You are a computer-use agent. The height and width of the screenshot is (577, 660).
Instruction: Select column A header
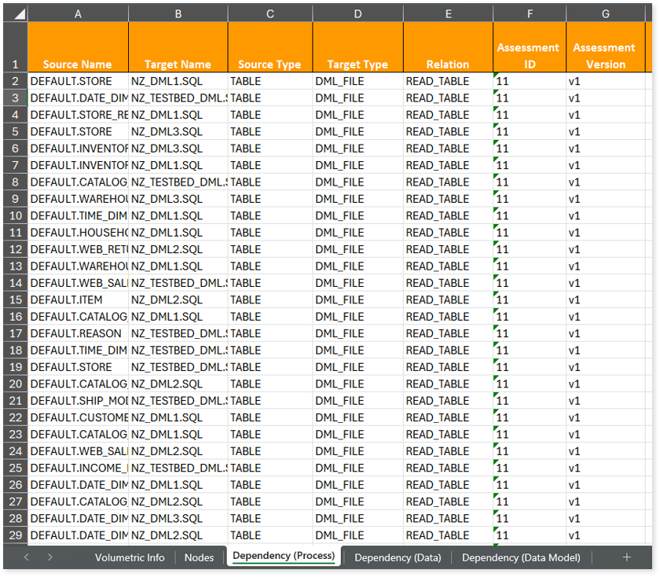(x=78, y=14)
